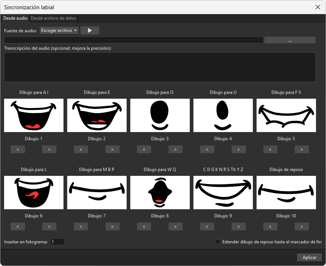The image size is (326, 266).
Task: Choose the next rest drawing (Dibujo 10)
Action: coord(301,227)
